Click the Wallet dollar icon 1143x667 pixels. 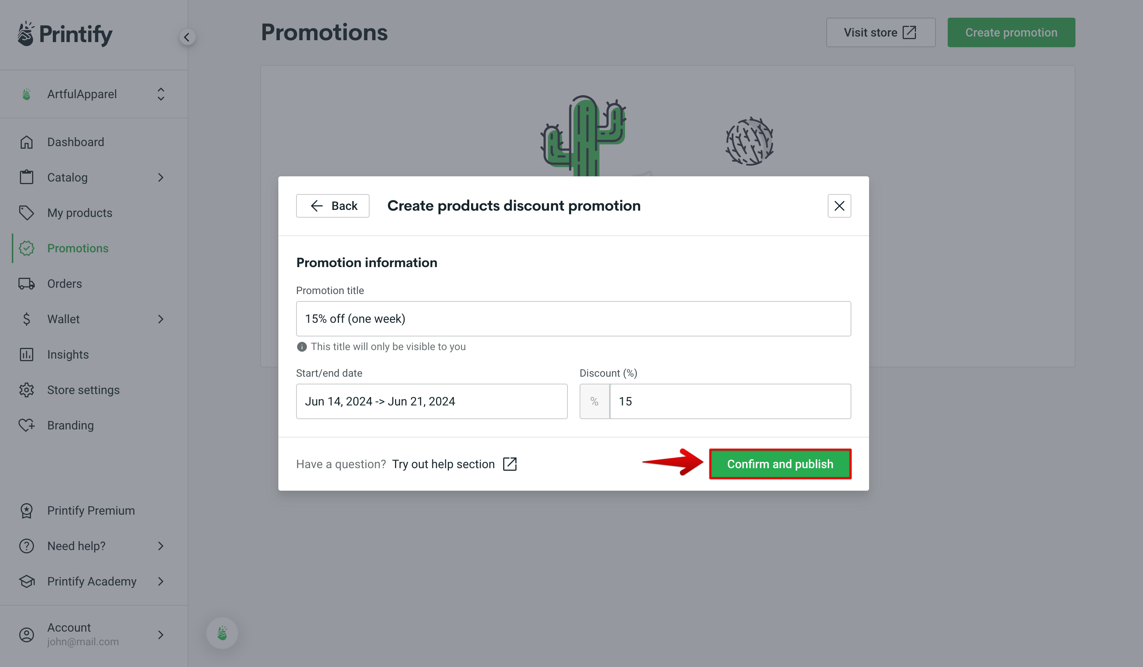pos(26,318)
